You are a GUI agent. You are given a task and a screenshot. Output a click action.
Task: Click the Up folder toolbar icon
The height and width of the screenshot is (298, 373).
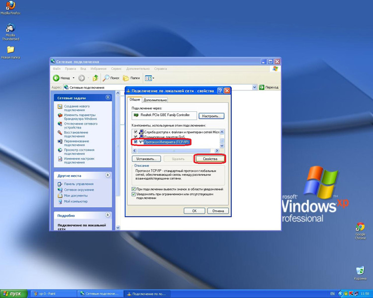coord(95,78)
